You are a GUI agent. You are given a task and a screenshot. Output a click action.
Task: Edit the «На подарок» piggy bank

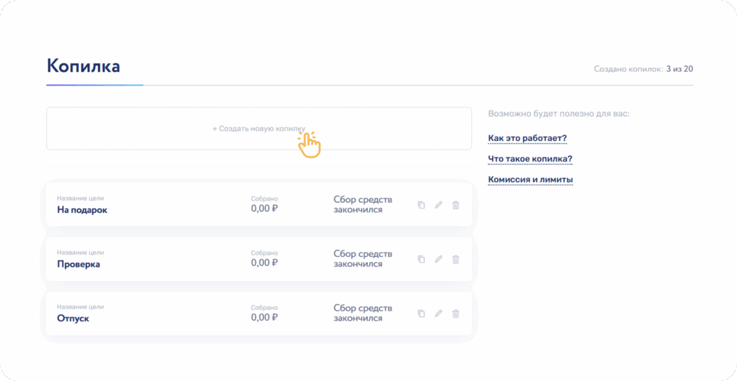438,205
